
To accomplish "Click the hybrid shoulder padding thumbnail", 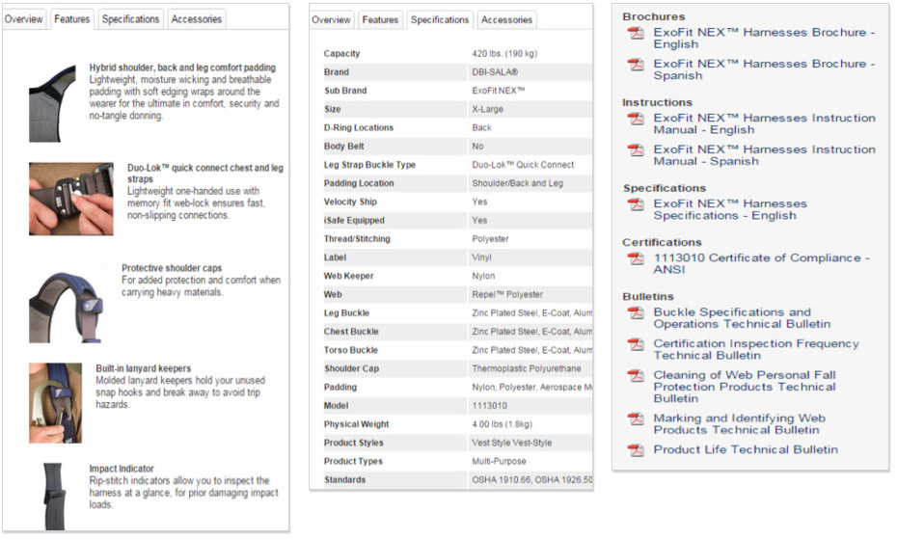I will [x=52, y=103].
